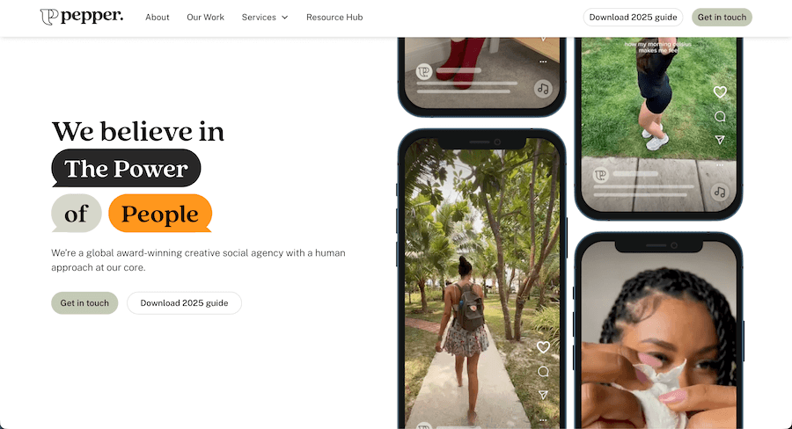Open the About page from the navigation
The height and width of the screenshot is (429, 792).
pyautogui.click(x=158, y=18)
